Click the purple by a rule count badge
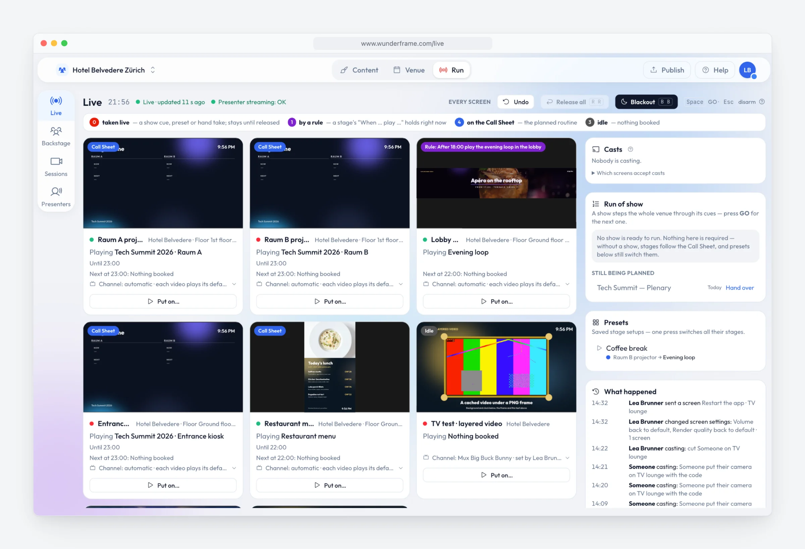805x549 pixels. pos(292,122)
